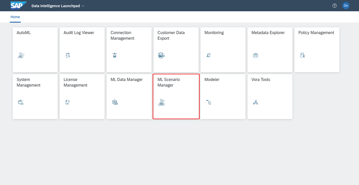Click the Vora Tools hierarchy icon

[255, 102]
